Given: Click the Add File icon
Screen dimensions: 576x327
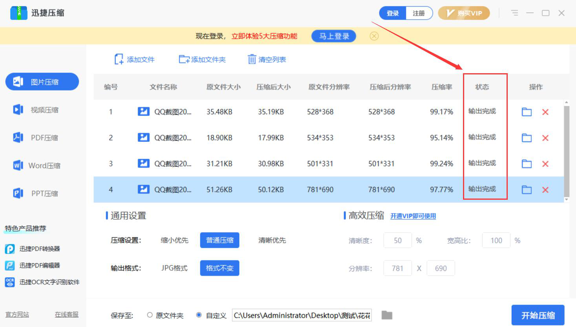Looking at the screenshot, I should coord(119,60).
